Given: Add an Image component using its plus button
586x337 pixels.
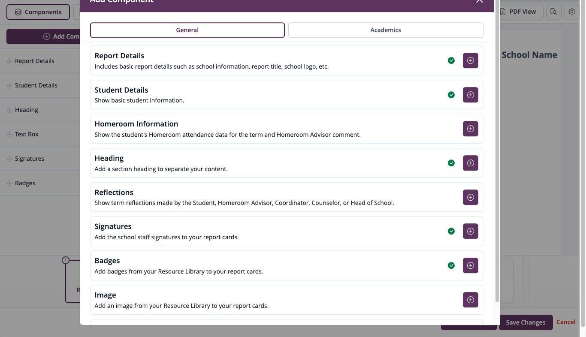Looking at the screenshot, I should pyautogui.click(x=470, y=300).
